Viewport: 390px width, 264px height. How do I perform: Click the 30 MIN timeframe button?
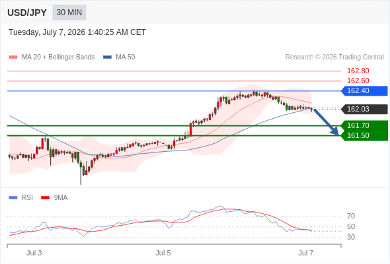(x=69, y=13)
